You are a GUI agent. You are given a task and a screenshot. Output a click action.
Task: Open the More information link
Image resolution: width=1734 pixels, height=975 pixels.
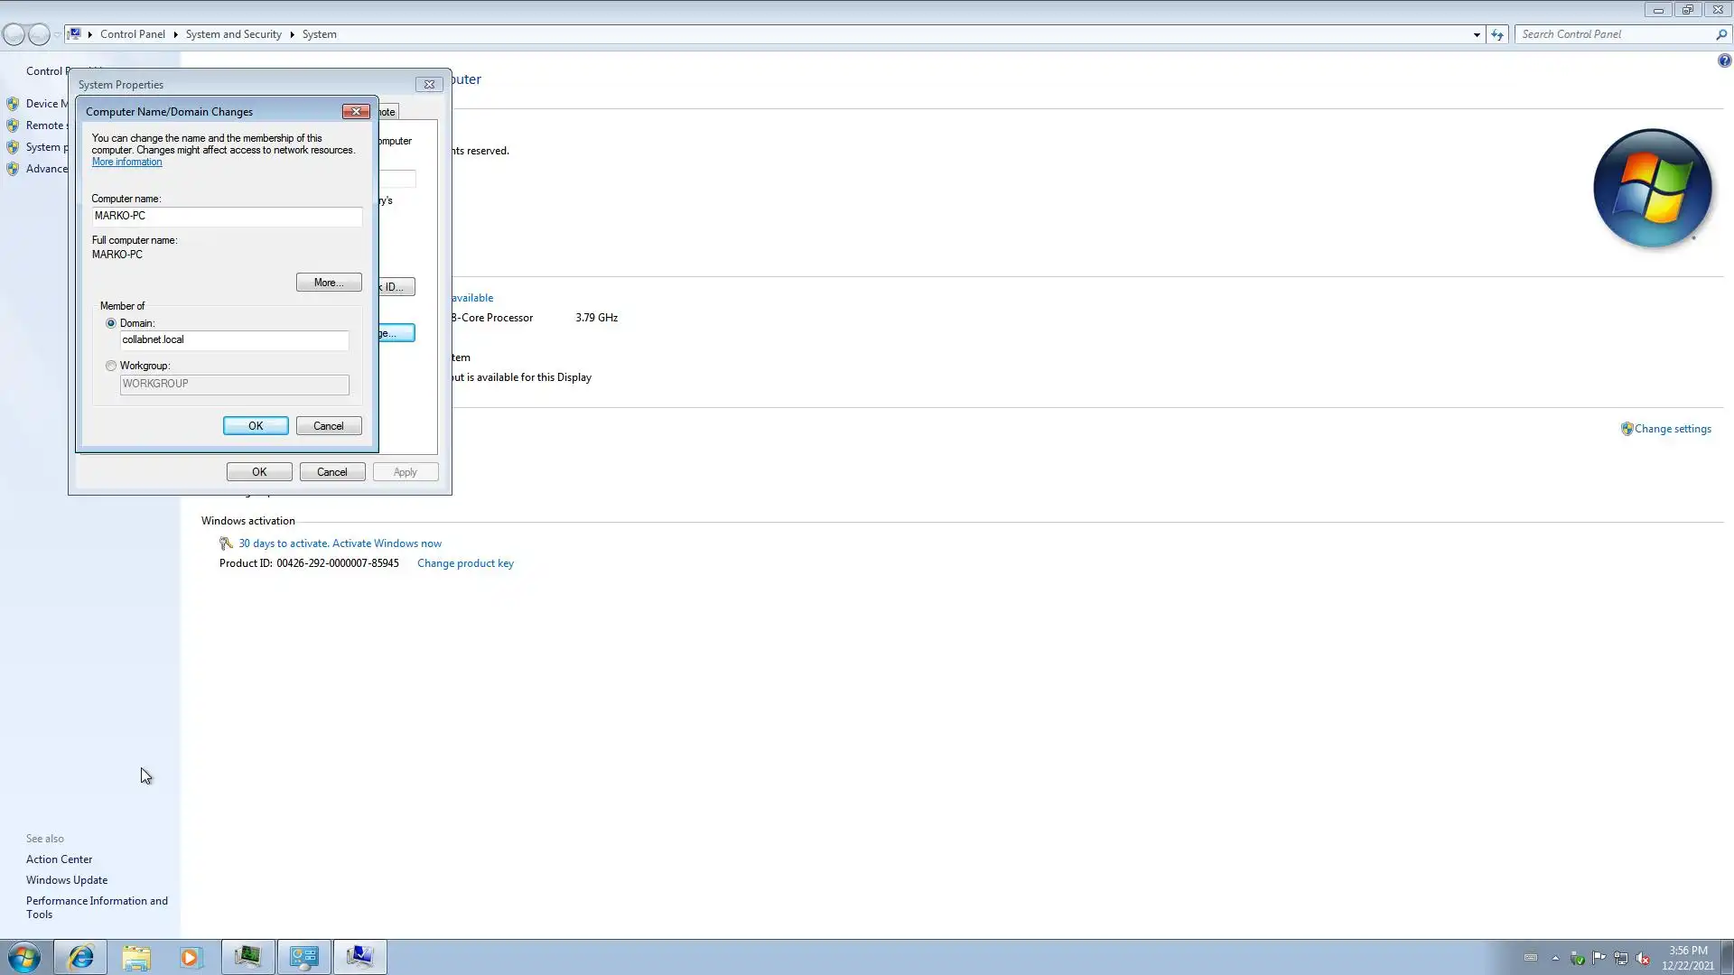(126, 162)
